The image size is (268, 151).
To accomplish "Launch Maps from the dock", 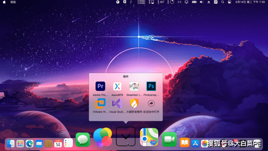I will pos(149,137).
